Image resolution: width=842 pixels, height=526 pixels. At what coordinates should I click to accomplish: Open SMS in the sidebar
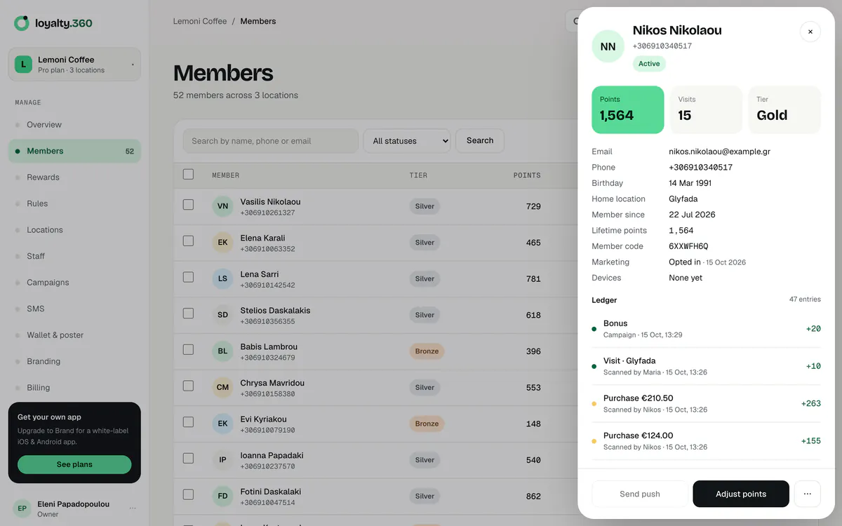point(74,309)
